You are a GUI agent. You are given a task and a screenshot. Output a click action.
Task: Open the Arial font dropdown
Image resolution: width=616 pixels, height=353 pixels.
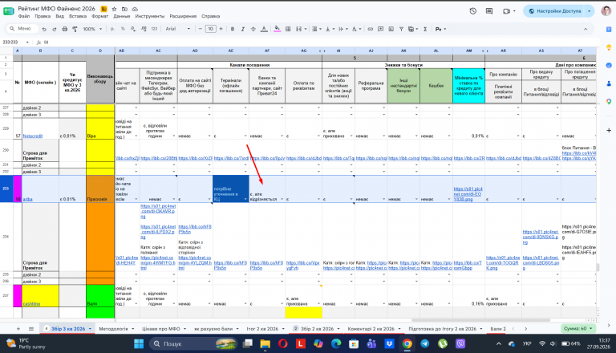(177, 29)
